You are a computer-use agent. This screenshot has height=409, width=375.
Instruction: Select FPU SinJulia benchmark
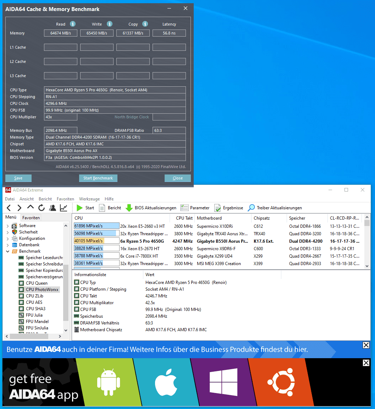tap(34, 328)
